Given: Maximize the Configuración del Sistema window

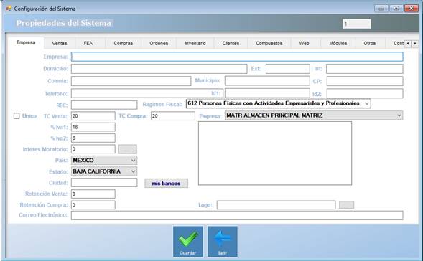Looking at the screenshot, I should coord(396,9).
